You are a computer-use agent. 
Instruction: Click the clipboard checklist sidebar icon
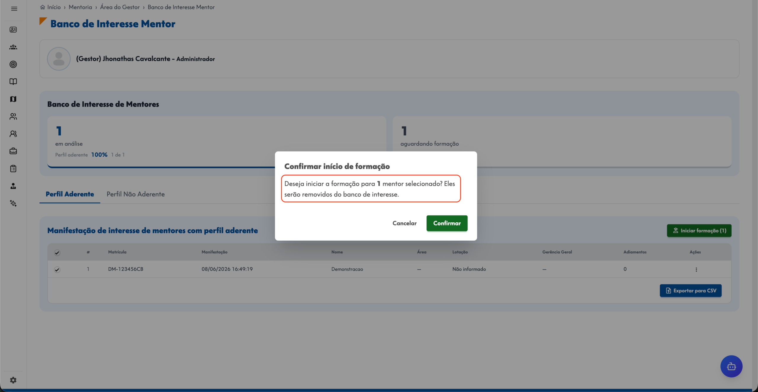[13, 168]
